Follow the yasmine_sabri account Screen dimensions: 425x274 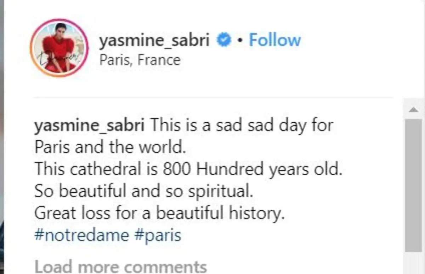274,40
